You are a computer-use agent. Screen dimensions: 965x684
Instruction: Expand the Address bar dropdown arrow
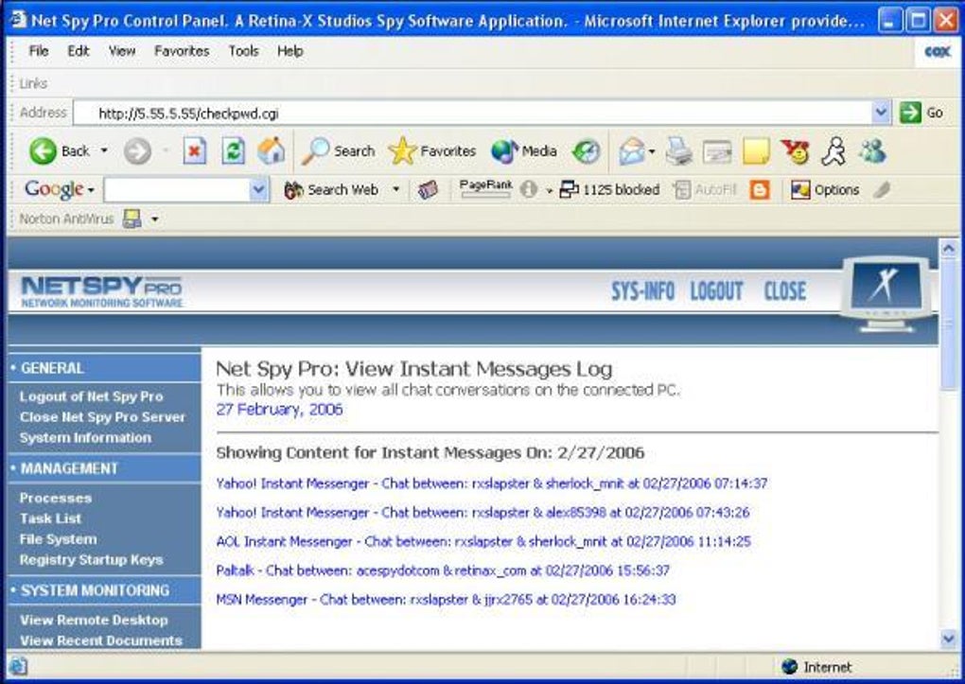pos(881,113)
